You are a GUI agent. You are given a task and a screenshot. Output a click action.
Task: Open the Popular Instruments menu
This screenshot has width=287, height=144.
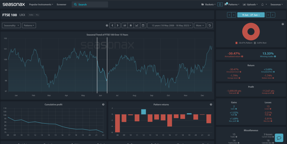(41, 4)
